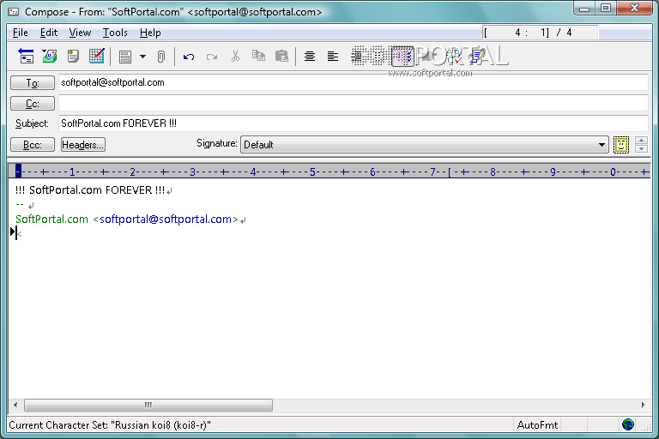Viewport: 659px width, 439px height.
Task: Click the Copy toolbar icon
Action: [258, 56]
